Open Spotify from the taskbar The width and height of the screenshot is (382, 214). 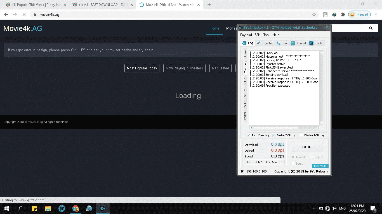[x=62, y=208]
